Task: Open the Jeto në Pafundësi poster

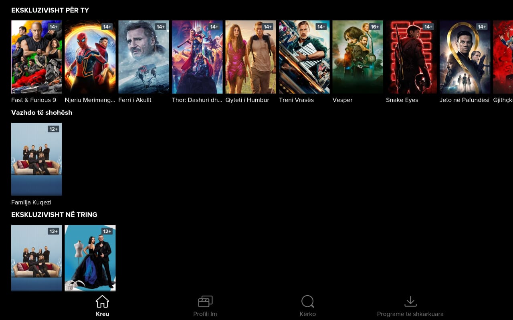Action: pyautogui.click(x=465, y=57)
